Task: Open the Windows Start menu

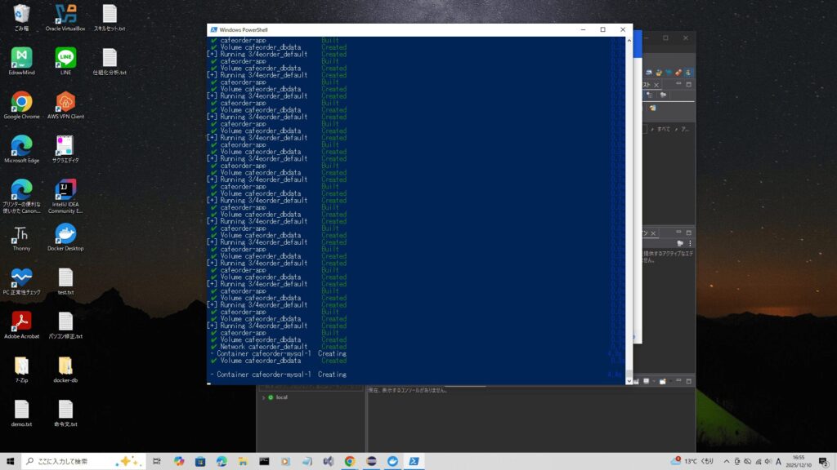Action: pos(10,461)
